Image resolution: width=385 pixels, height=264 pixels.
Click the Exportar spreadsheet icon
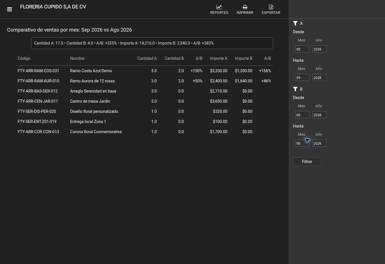point(271,7)
